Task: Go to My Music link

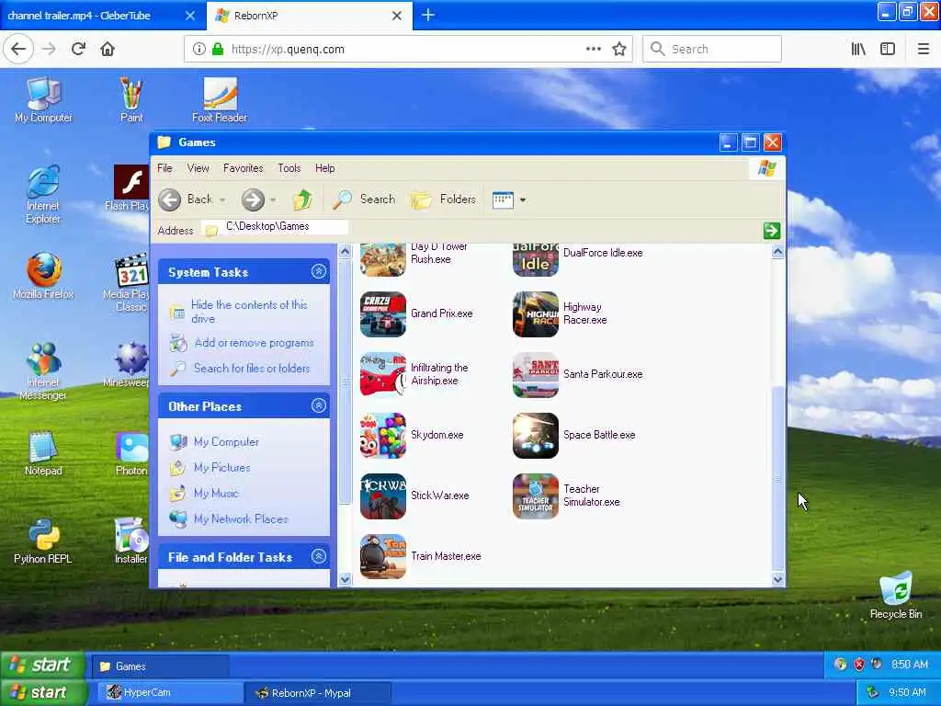Action: 216,494
